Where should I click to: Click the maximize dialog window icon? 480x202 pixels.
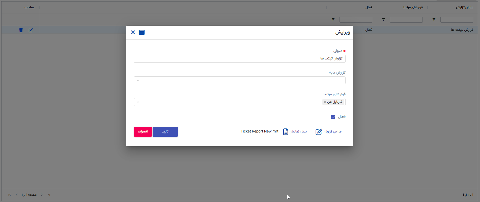(x=142, y=32)
